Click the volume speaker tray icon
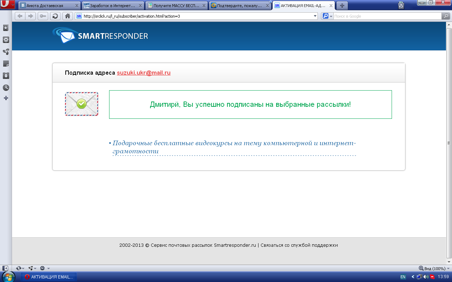The height and width of the screenshot is (282, 452). tap(426, 277)
